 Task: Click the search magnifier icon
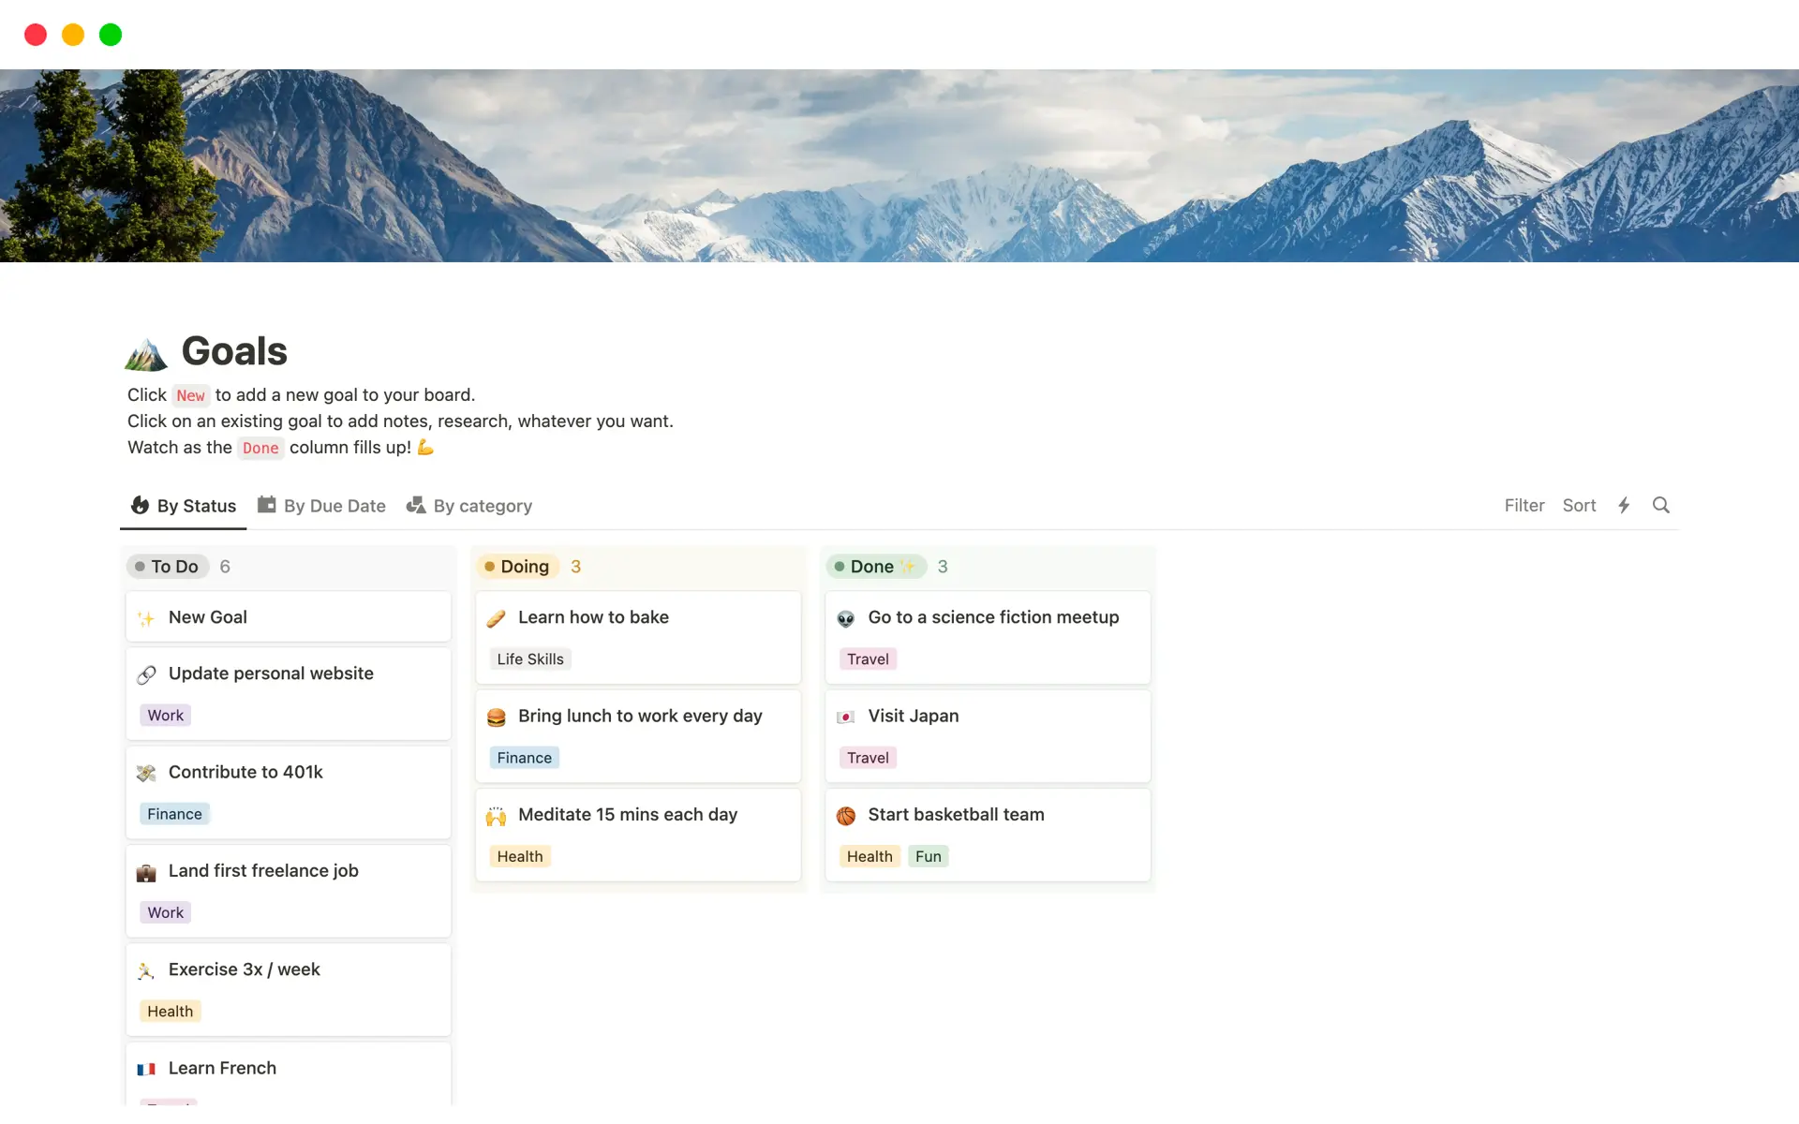(x=1660, y=506)
